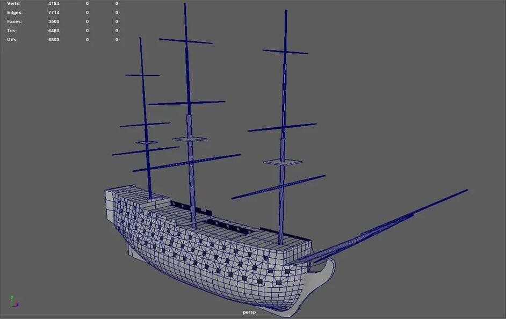
Task: Click the XYZ axis orientation gizmo
Action: pyautogui.click(x=14, y=302)
